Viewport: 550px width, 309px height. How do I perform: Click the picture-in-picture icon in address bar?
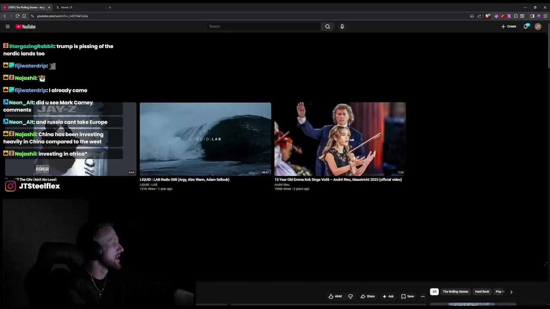click(472, 16)
